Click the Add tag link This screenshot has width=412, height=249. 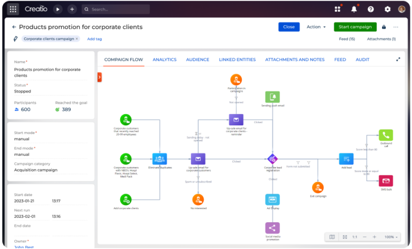click(94, 39)
